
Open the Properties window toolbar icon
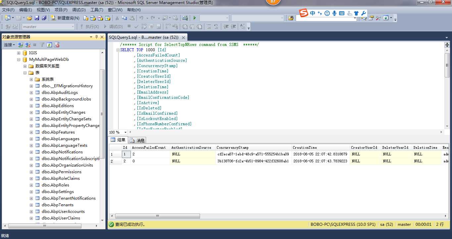coord(371,18)
